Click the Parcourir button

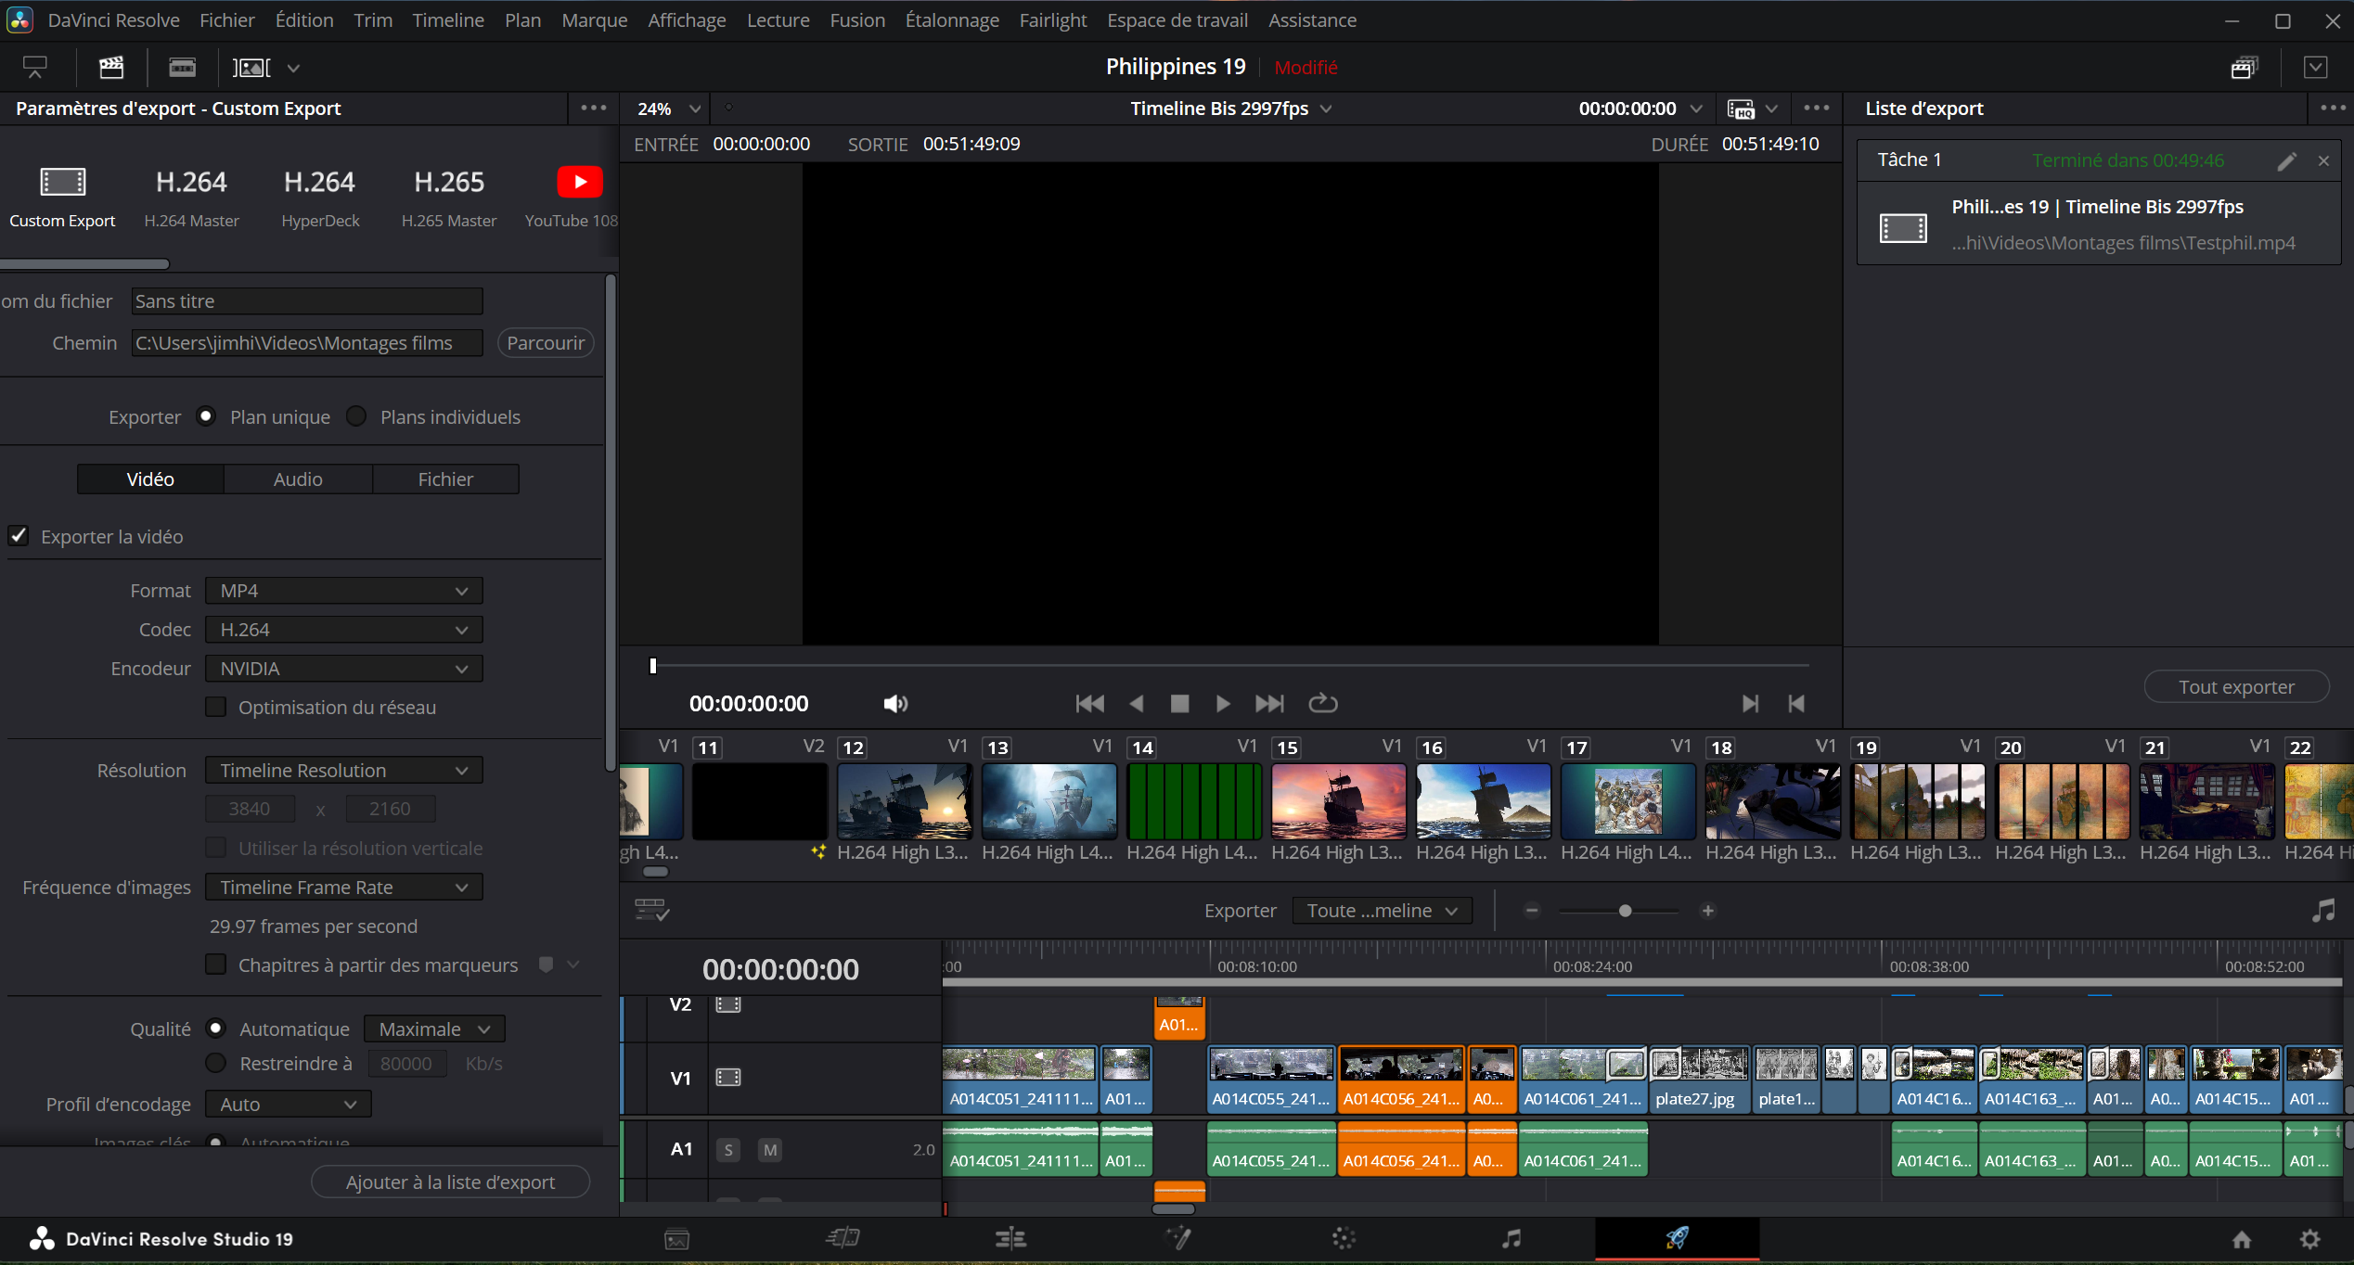coord(546,343)
